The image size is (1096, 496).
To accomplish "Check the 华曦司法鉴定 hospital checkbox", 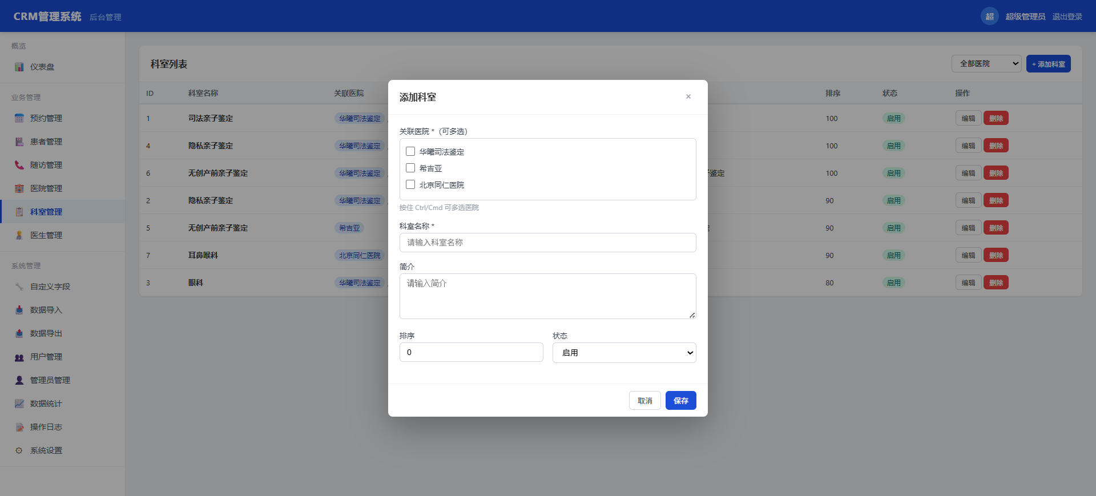I will click(410, 151).
